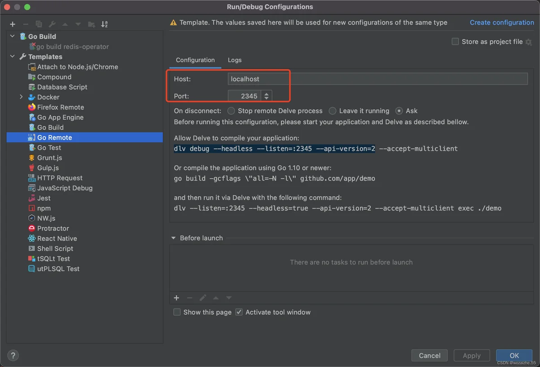
Task: Select the Shell Script template row
Action: (85, 249)
